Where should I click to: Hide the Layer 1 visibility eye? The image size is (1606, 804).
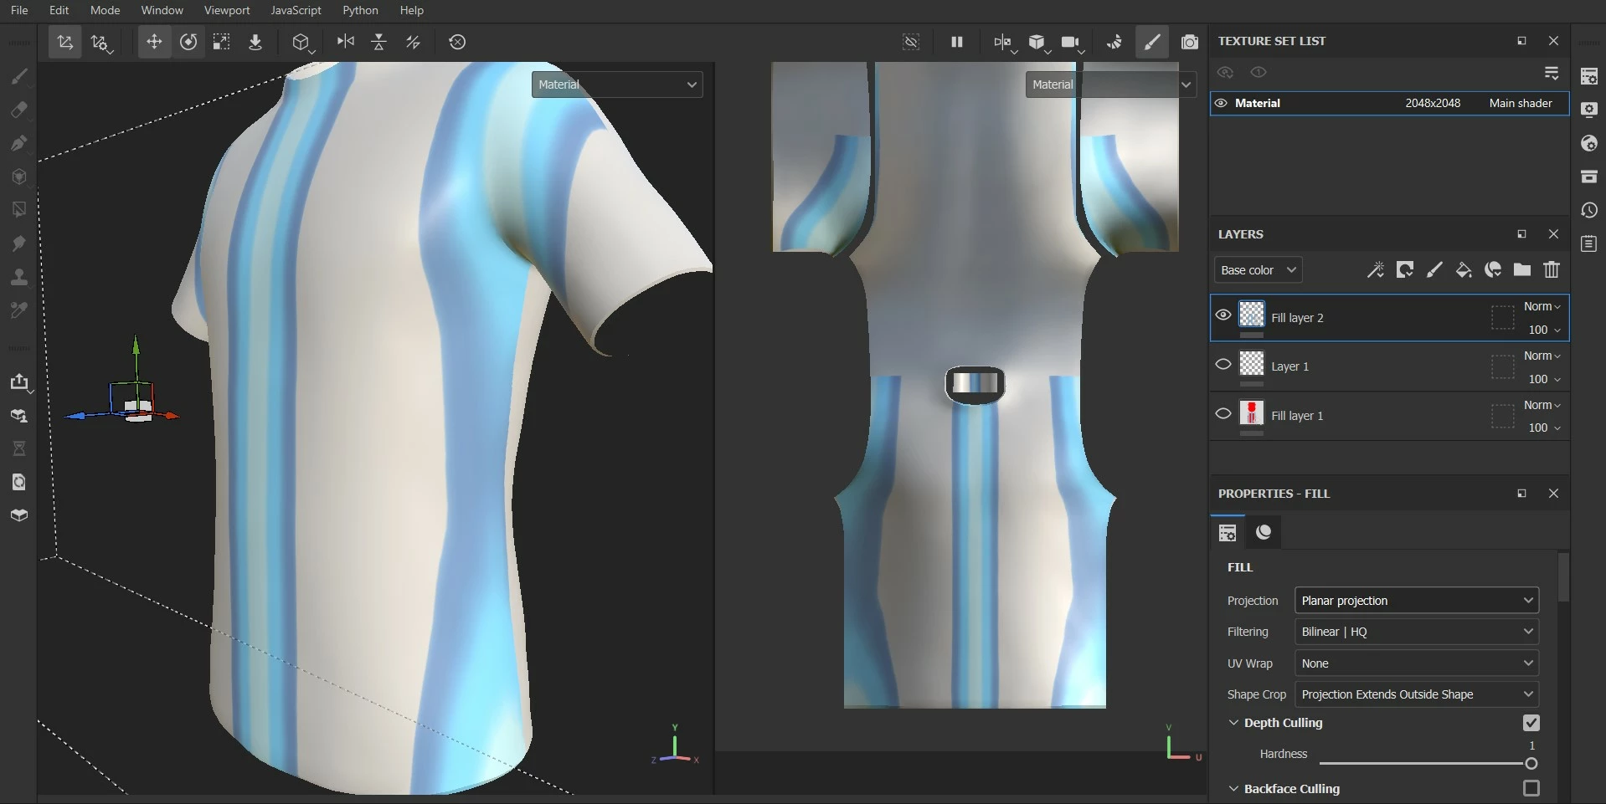coord(1223,364)
